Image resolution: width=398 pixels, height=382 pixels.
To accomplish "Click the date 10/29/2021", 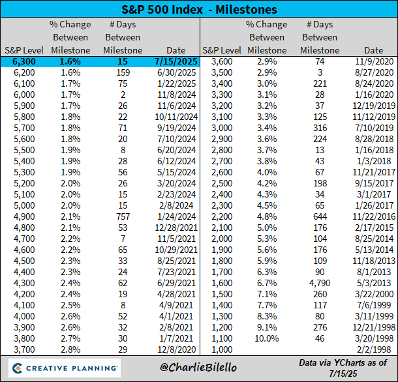I will point(176,250).
